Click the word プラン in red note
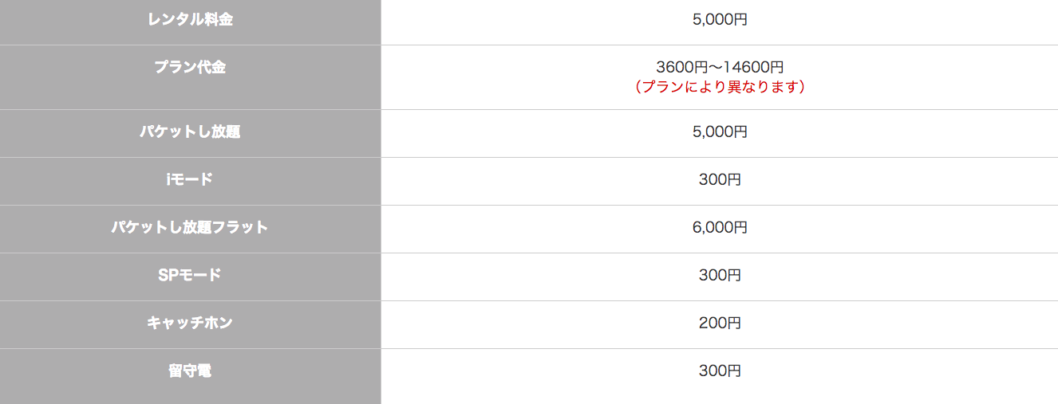1058x404 pixels. pyautogui.click(x=663, y=87)
